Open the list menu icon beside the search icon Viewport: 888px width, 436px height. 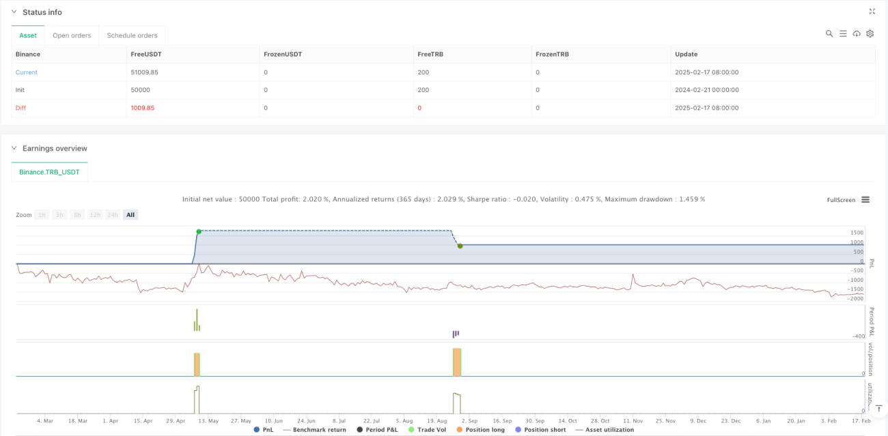(x=843, y=33)
